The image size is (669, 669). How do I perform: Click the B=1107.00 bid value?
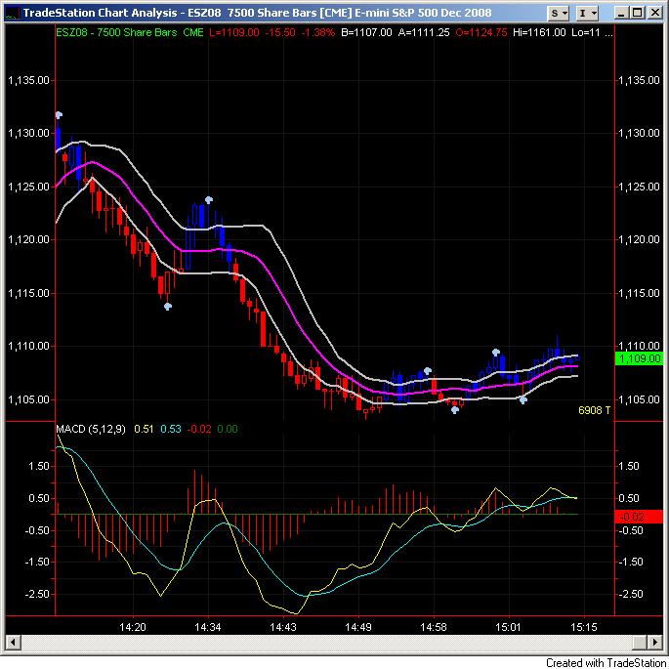(366, 32)
